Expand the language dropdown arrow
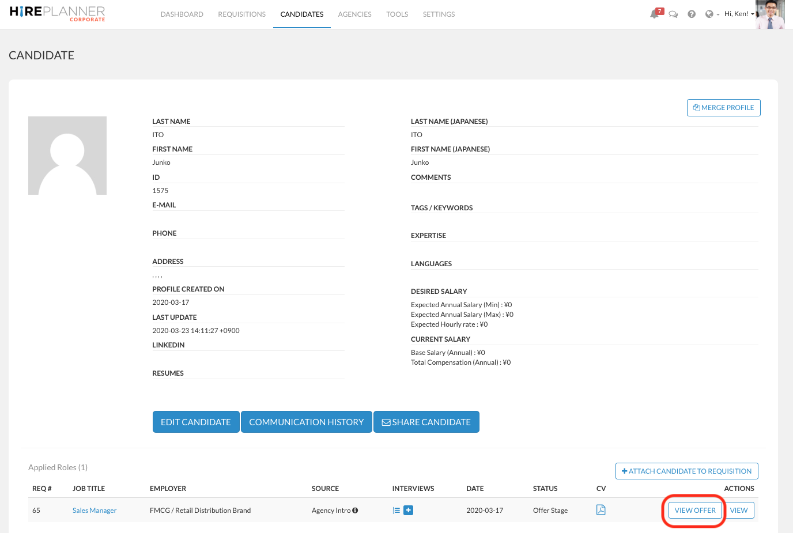 point(718,15)
